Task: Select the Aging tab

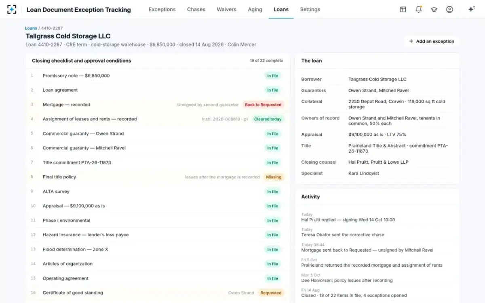Action: (x=255, y=9)
